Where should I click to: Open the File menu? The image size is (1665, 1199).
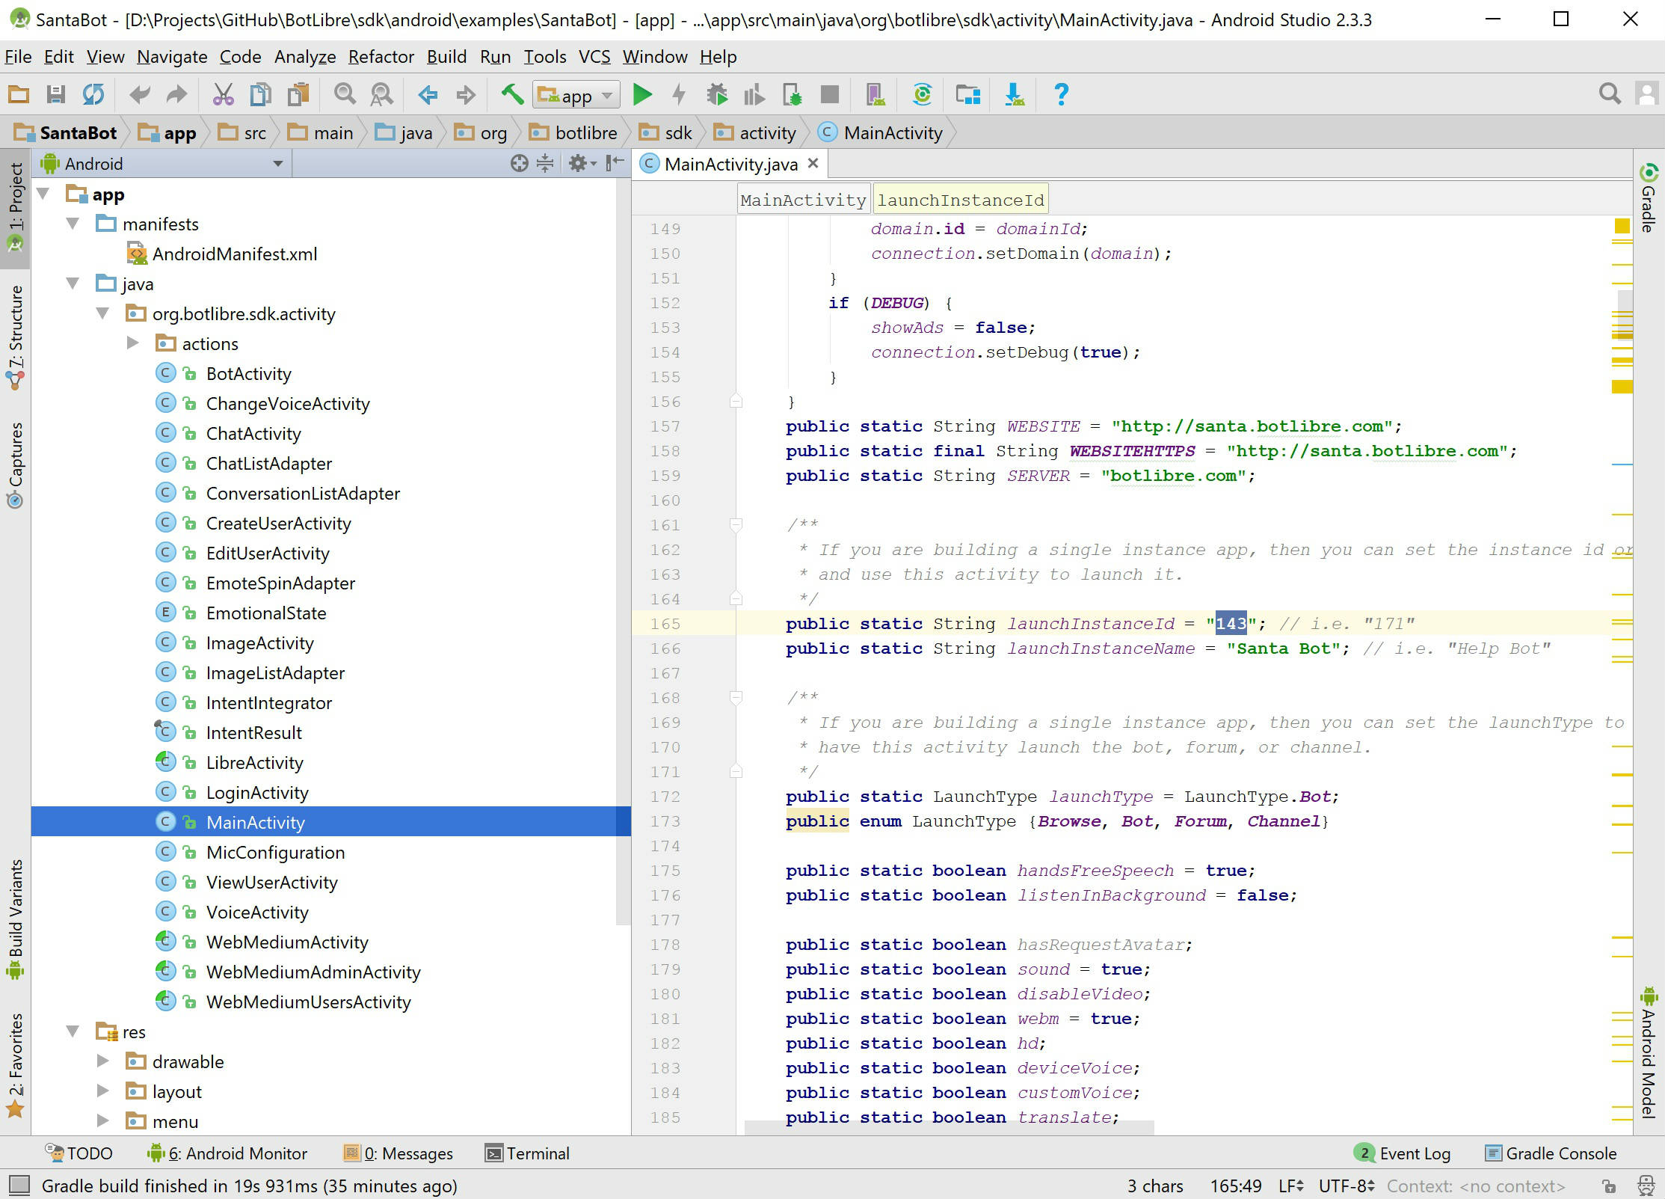(18, 57)
